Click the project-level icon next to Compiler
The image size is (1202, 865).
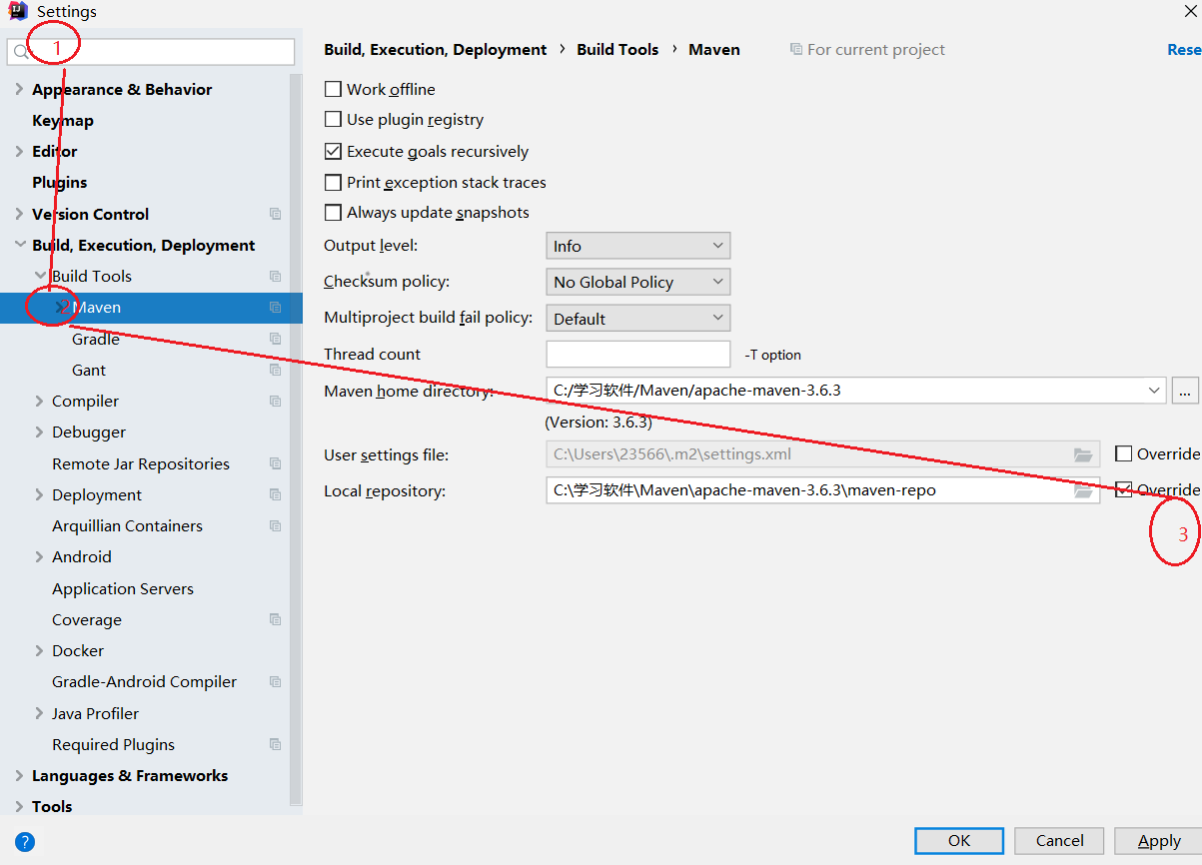tap(275, 401)
